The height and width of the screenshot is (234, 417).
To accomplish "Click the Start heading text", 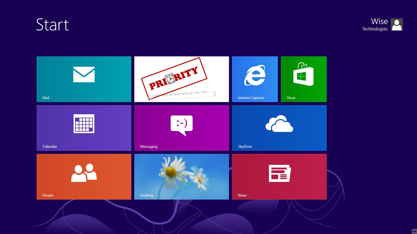I will point(53,25).
